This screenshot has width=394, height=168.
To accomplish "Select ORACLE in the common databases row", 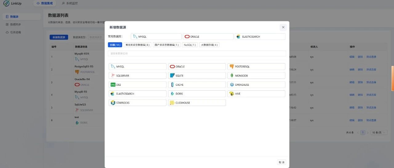I will point(208,37).
